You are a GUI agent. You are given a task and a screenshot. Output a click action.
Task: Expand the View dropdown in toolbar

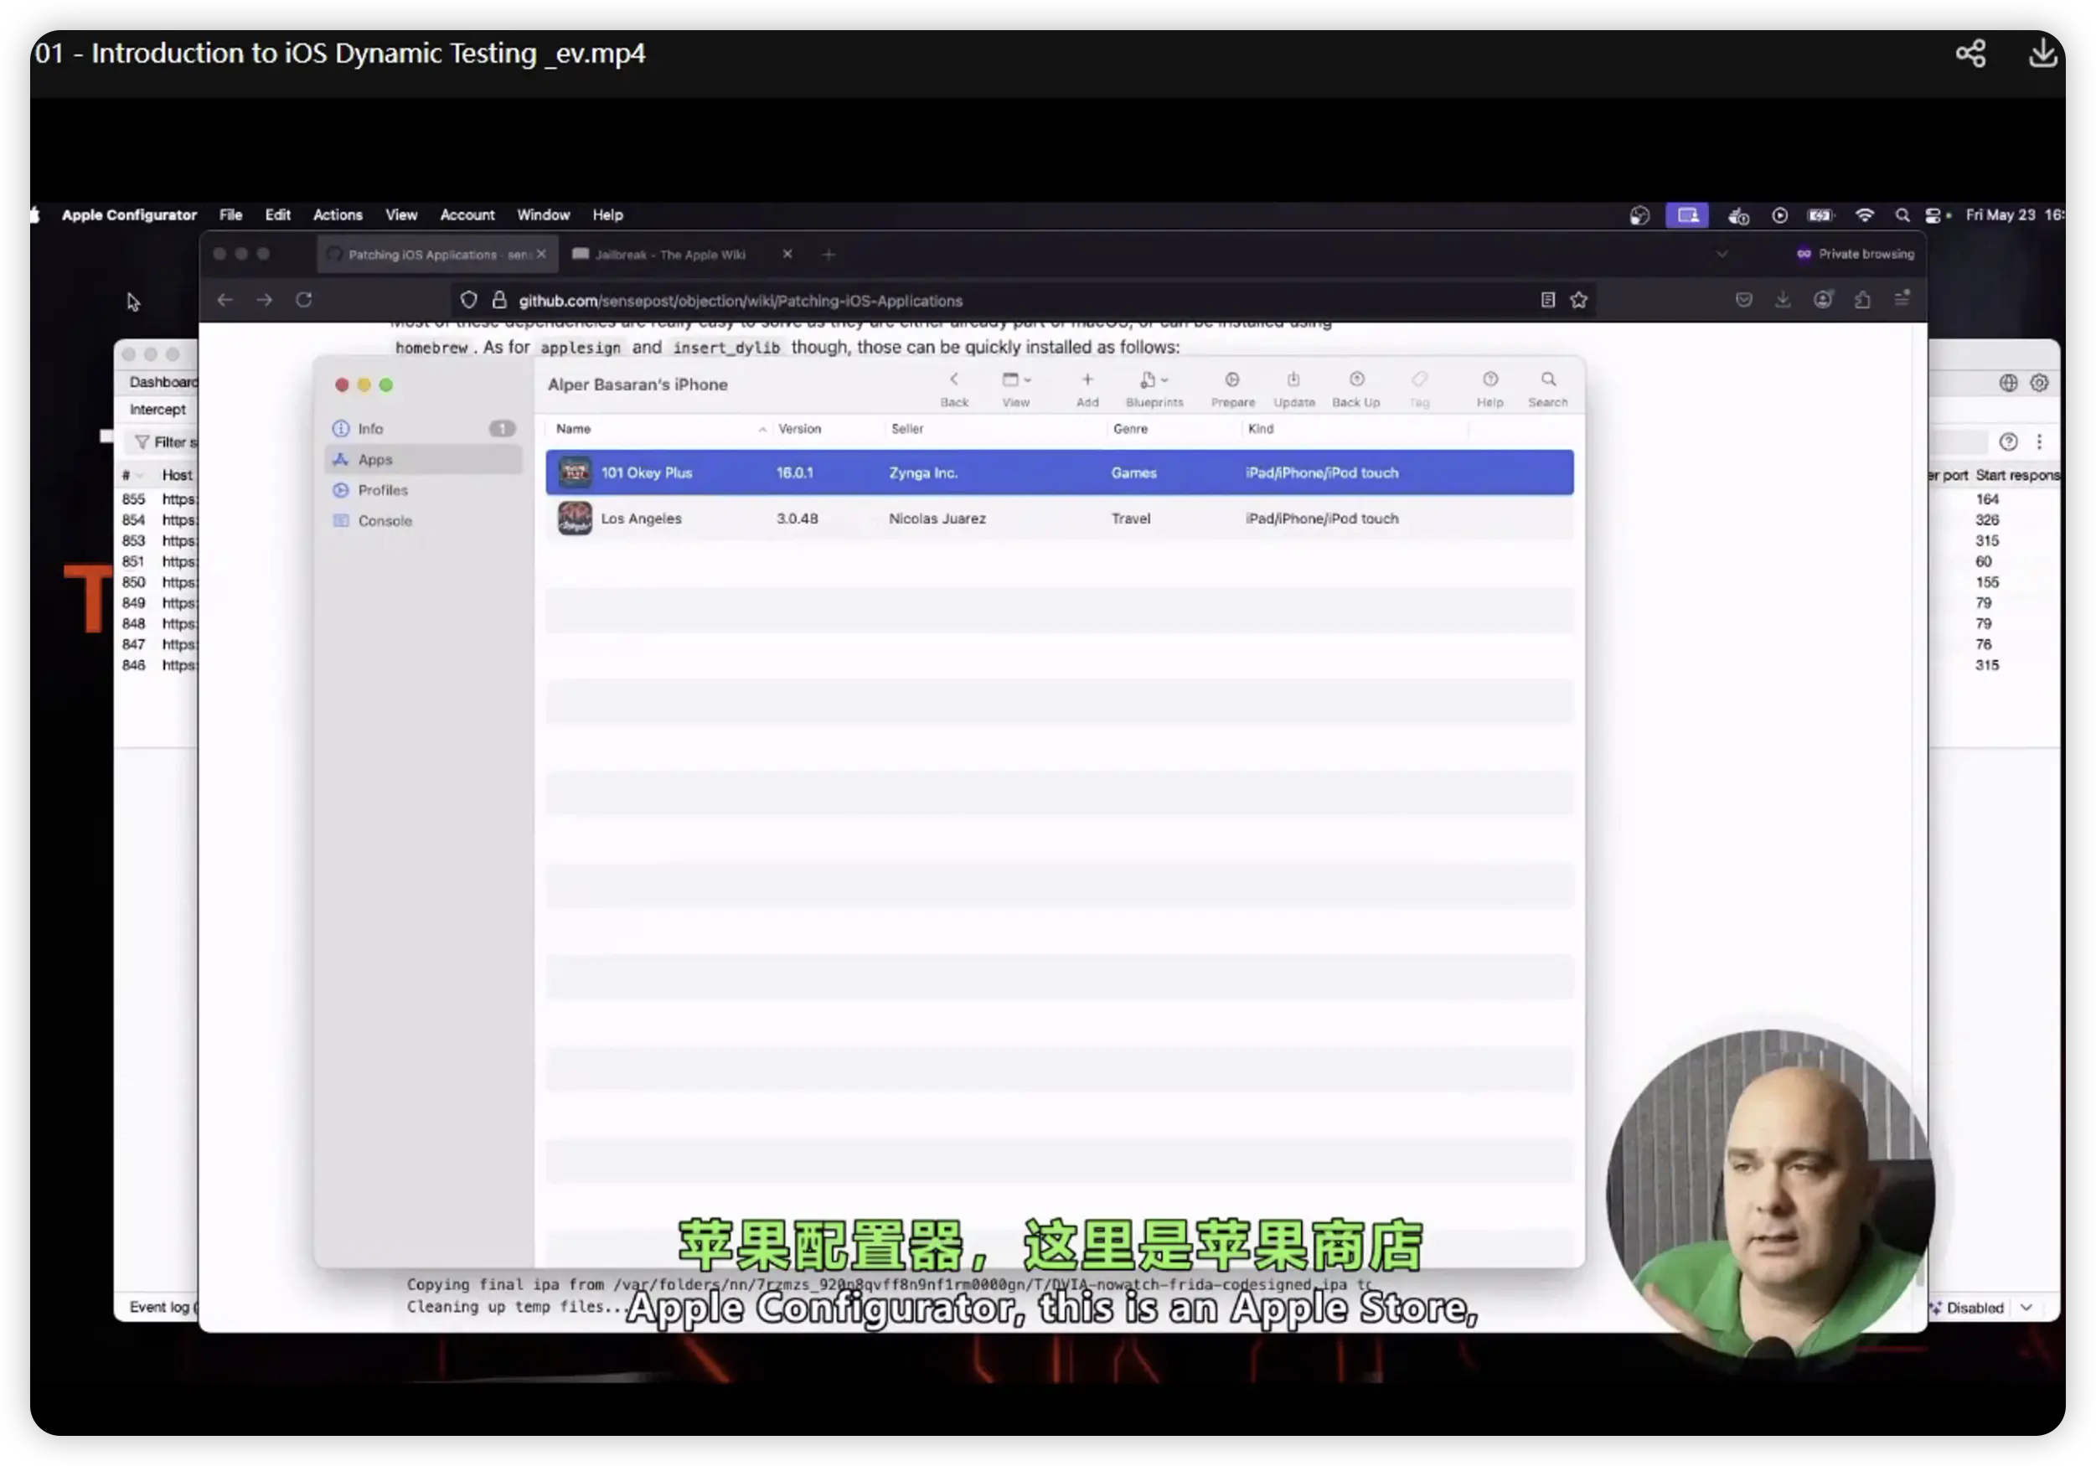(1015, 379)
